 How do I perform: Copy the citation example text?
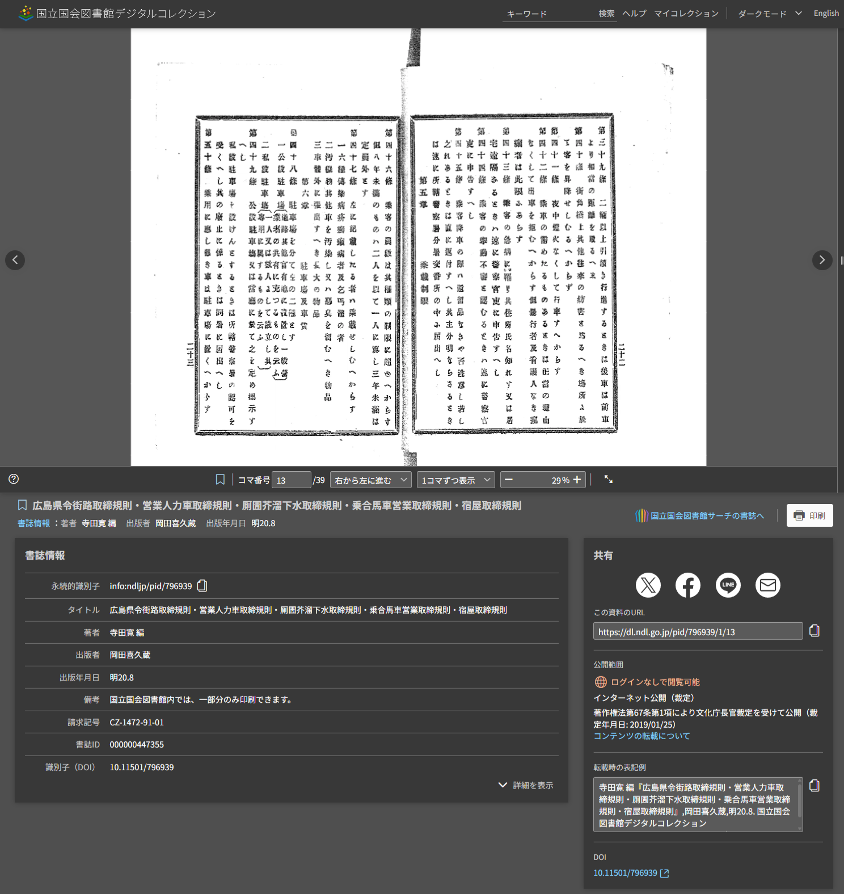(x=814, y=786)
